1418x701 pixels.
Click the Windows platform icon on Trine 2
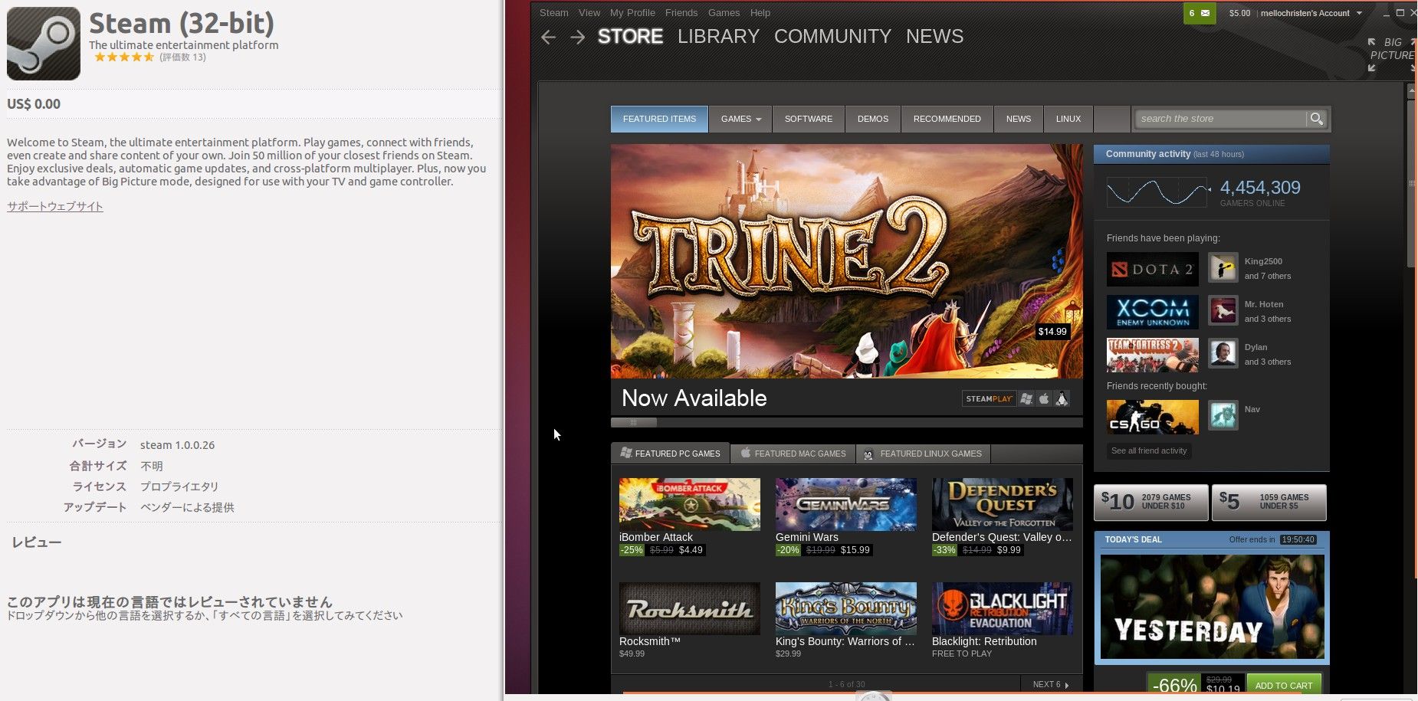pos(1026,398)
